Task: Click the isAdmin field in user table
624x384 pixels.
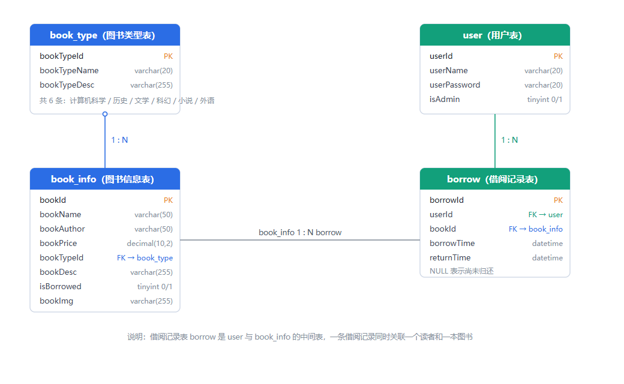Action: [496, 99]
